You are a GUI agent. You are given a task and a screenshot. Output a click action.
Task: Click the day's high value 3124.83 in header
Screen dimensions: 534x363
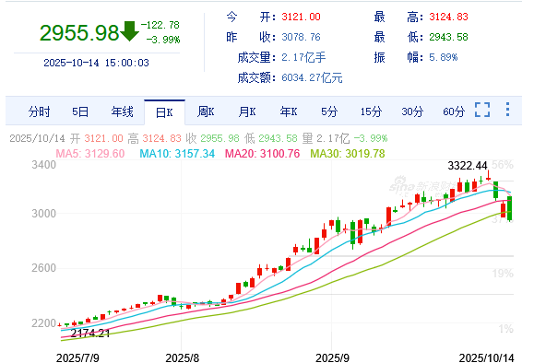pyautogui.click(x=448, y=17)
